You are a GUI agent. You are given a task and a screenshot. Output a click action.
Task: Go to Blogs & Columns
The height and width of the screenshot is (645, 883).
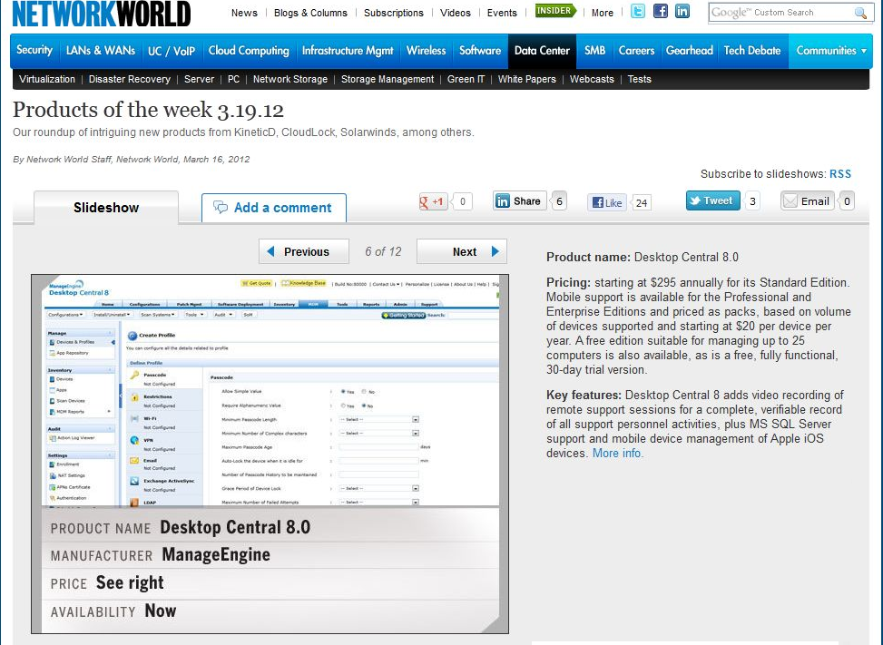[x=310, y=13]
